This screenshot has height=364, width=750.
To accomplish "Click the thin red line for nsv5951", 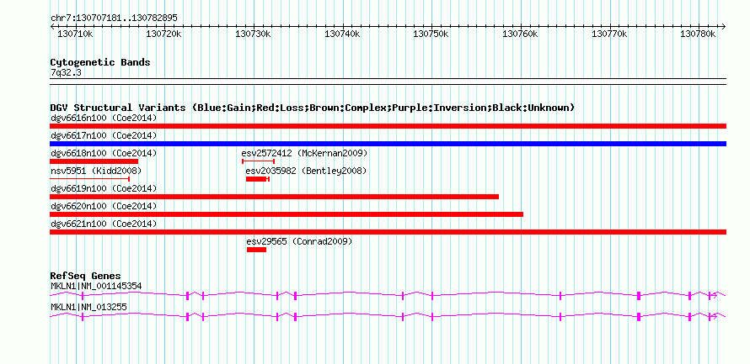I will pos(90,179).
